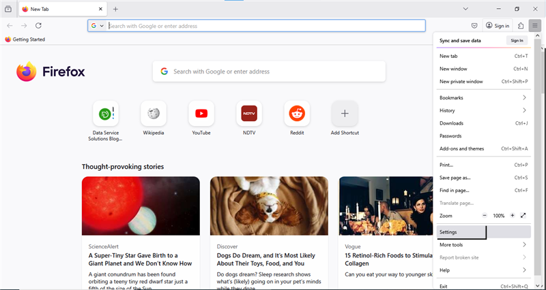Open a new tab with plus button

tap(115, 9)
